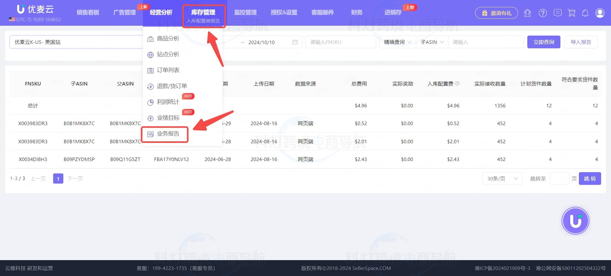Click the 退款/货订单 icon
Image resolution: width=611 pixels, height=276 pixels.
151,86
